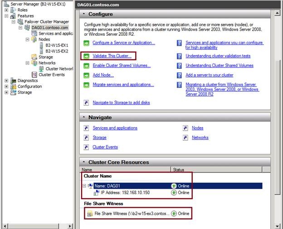Select IP Address: 192.168.10.150 row

pyautogui.click(x=125, y=193)
